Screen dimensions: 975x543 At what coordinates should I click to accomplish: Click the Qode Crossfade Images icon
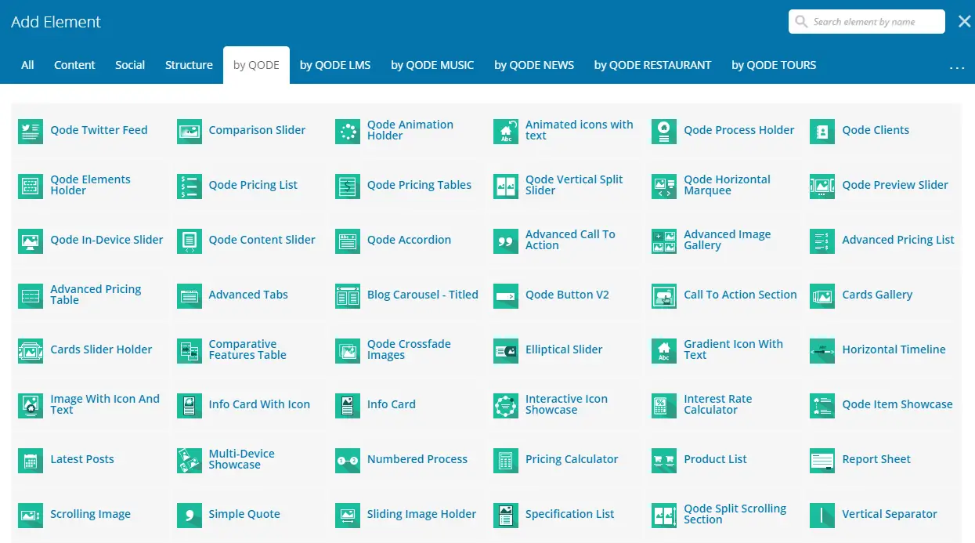click(x=348, y=350)
